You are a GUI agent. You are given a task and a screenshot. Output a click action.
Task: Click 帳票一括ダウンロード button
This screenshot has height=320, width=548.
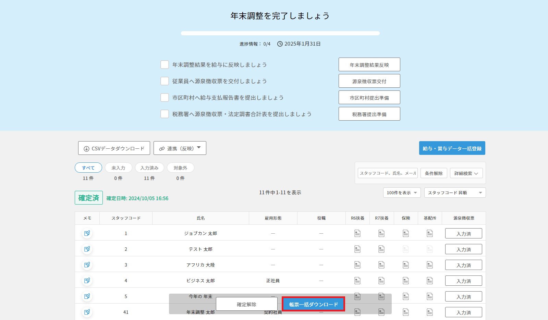click(x=313, y=304)
